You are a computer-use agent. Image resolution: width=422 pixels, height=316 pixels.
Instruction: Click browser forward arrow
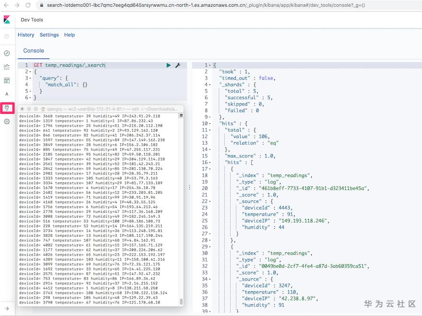[x=17, y=5]
